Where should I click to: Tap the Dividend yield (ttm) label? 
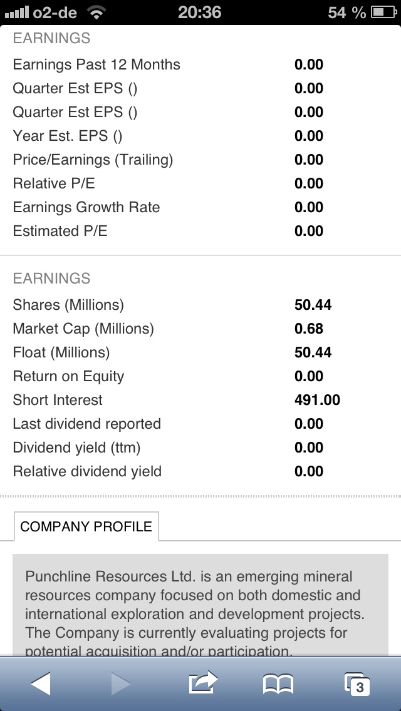76,448
